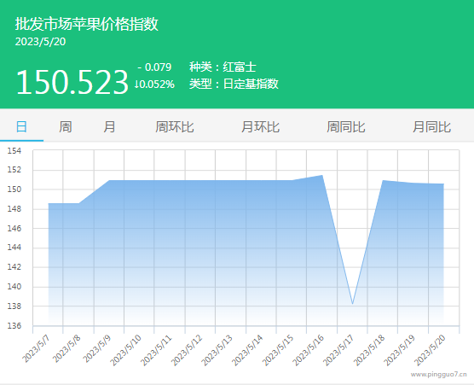This screenshot has width=474, height=385.
Task: Click the x-axis label 2023/5/17
Action: (338, 351)
